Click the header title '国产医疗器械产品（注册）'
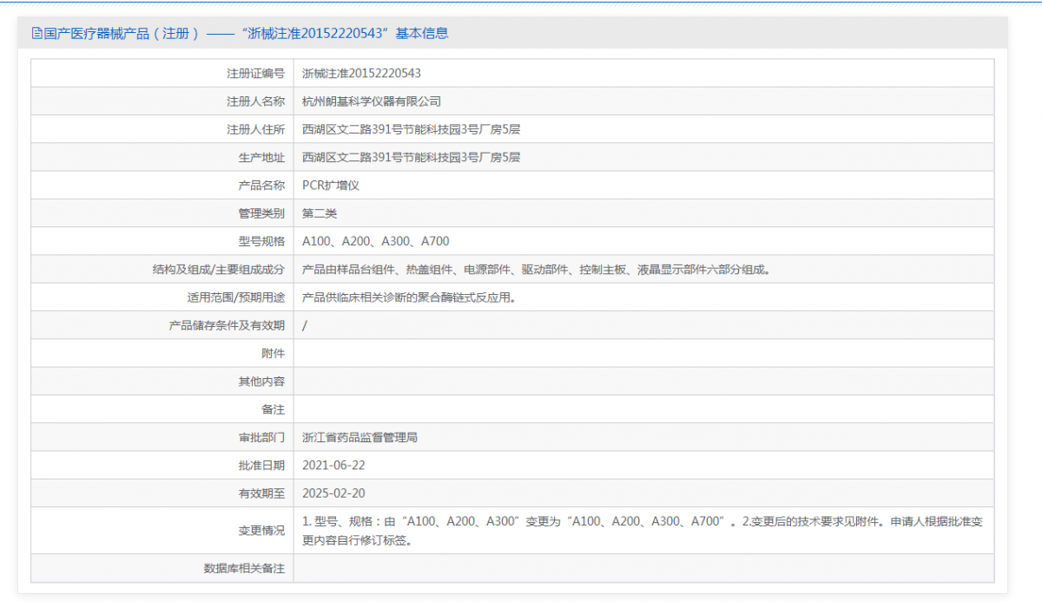1042x607 pixels. pyautogui.click(x=122, y=34)
